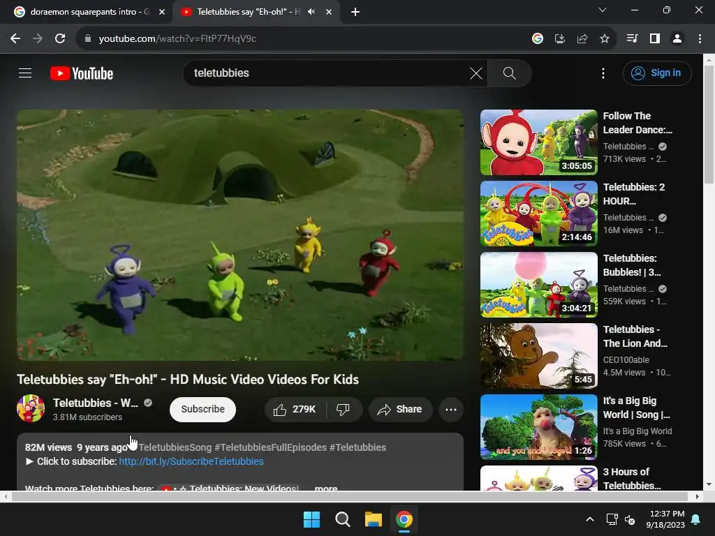Sign in to YouTube
This screenshot has width=715, height=536.
click(656, 73)
